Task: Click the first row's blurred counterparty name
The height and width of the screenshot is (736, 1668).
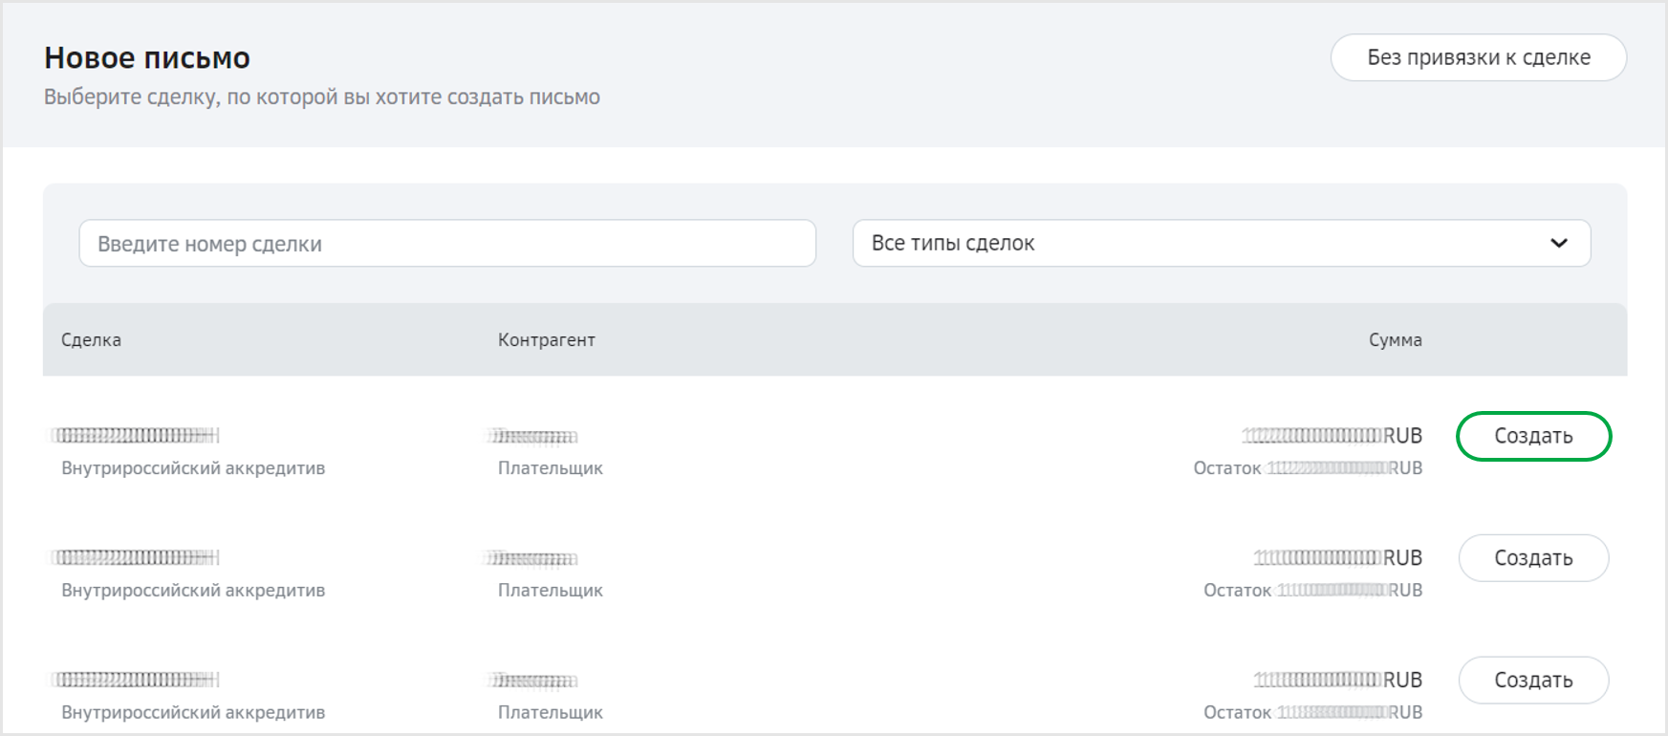Action: (x=533, y=437)
